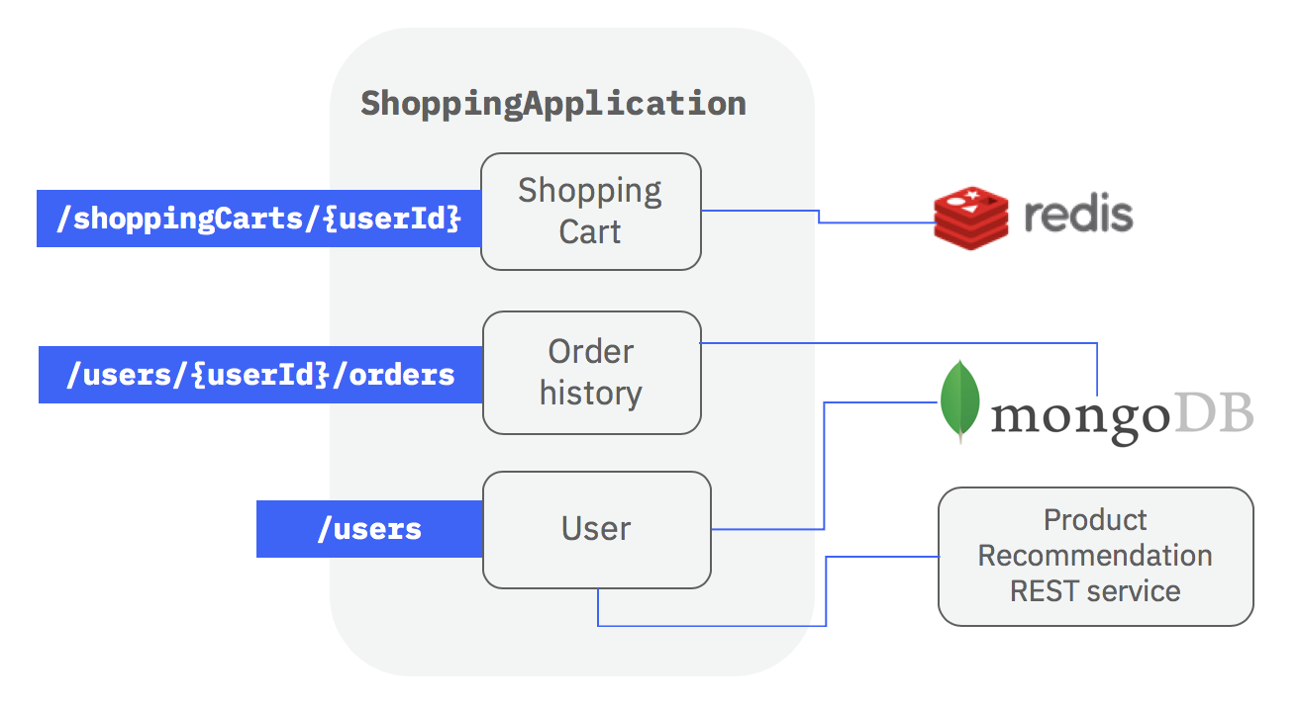This screenshot has height=708, width=1301.
Task: Click the mongoDB wordmark text
Action: pos(1122,418)
